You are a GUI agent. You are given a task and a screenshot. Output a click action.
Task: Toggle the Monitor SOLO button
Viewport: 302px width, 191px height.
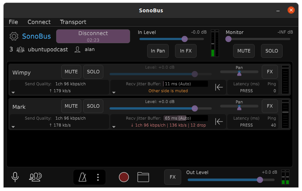click(x=272, y=51)
